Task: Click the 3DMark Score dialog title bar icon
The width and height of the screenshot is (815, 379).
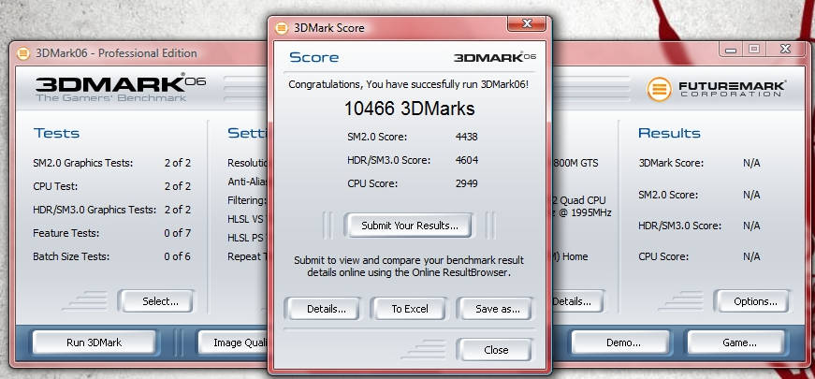Action: [282, 27]
